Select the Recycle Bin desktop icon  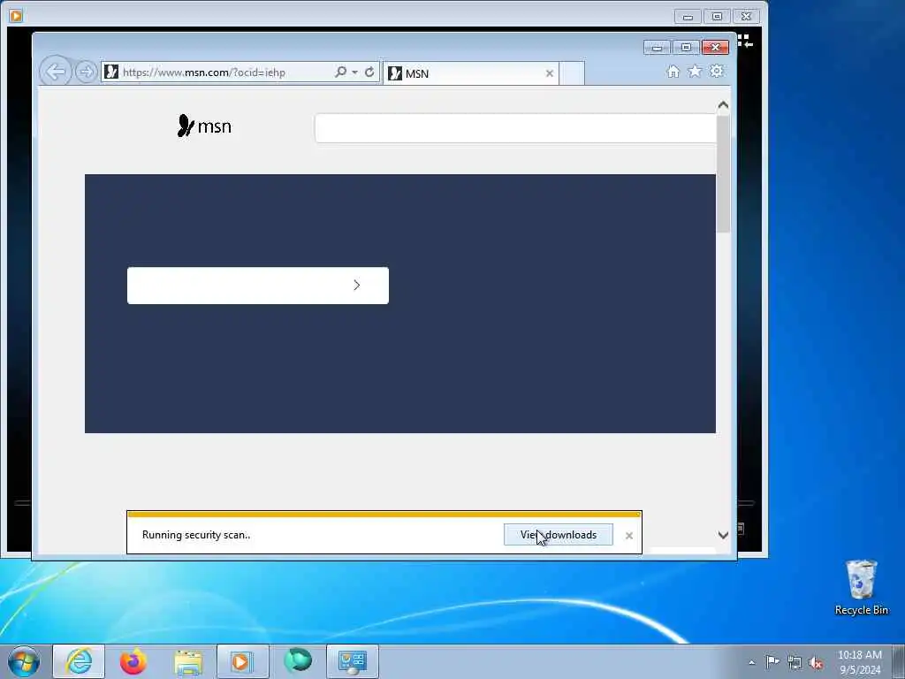click(x=861, y=587)
